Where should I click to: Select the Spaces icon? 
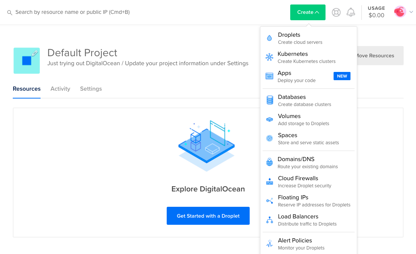click(269, 138)
